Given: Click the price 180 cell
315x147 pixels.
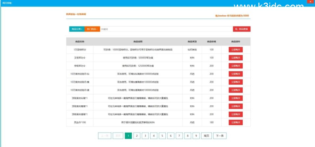Looking at the screenshot, I should (x=211, y=122).
